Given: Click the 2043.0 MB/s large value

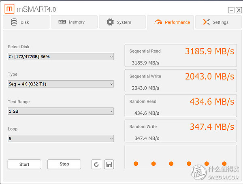Looking at the screenshot, I should click(209, 77).
